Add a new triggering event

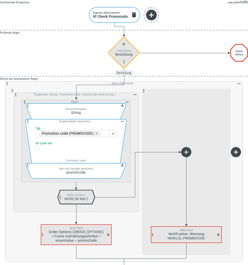coord(151,15)
